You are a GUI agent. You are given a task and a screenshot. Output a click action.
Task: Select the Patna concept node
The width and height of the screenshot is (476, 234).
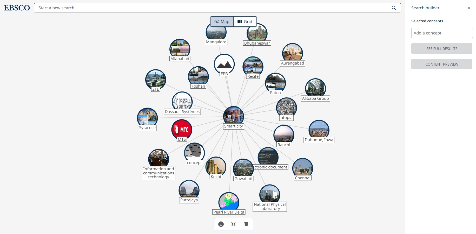tap(275, 83)
